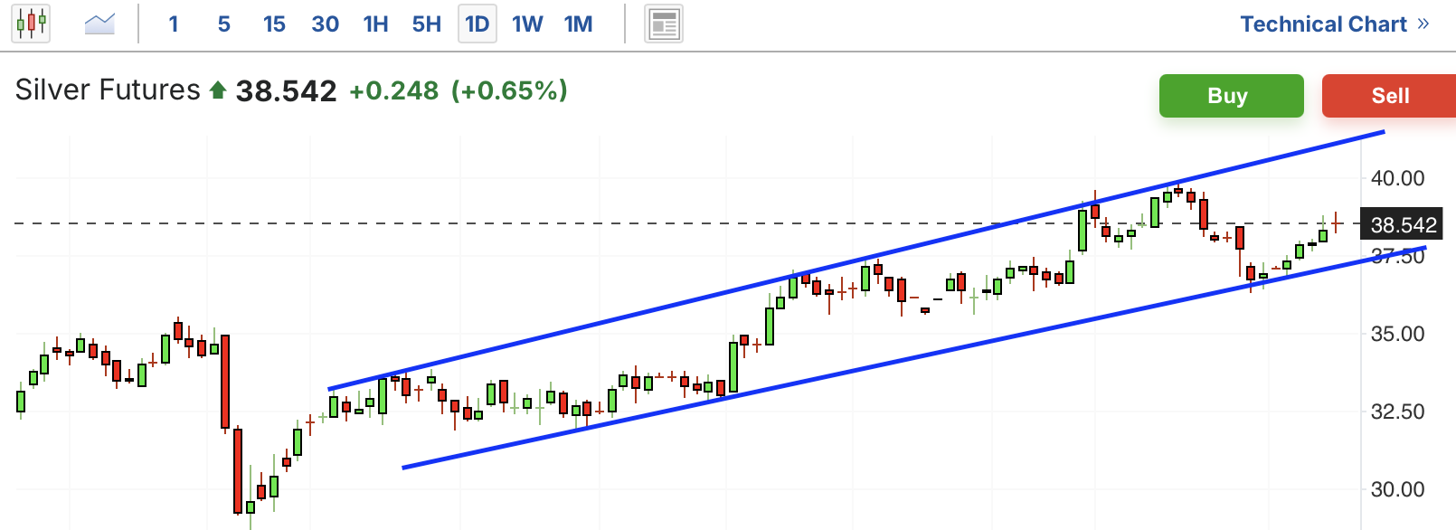Click the green Buy button

pos(1231,96)
